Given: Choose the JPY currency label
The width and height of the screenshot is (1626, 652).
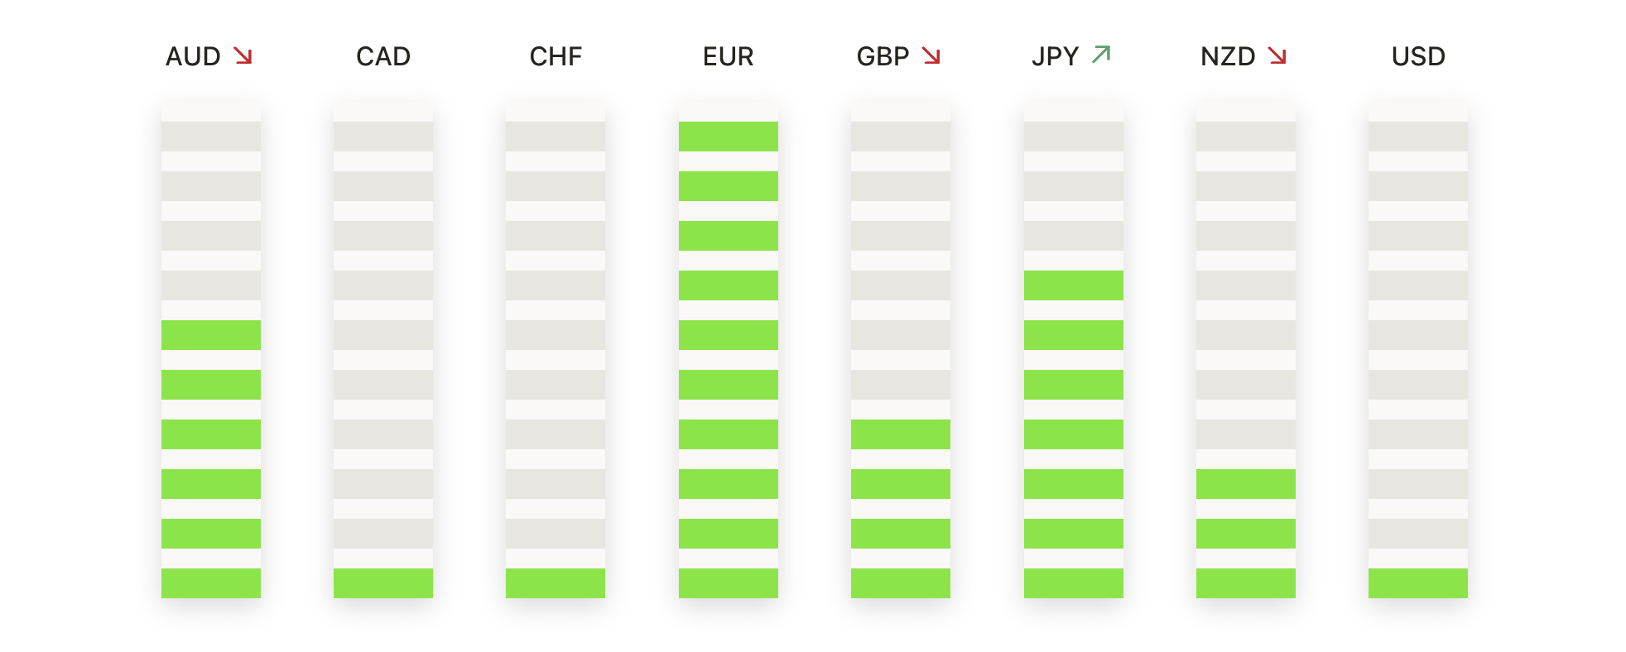Looking at the screenshot, I should coord(1055,56).
